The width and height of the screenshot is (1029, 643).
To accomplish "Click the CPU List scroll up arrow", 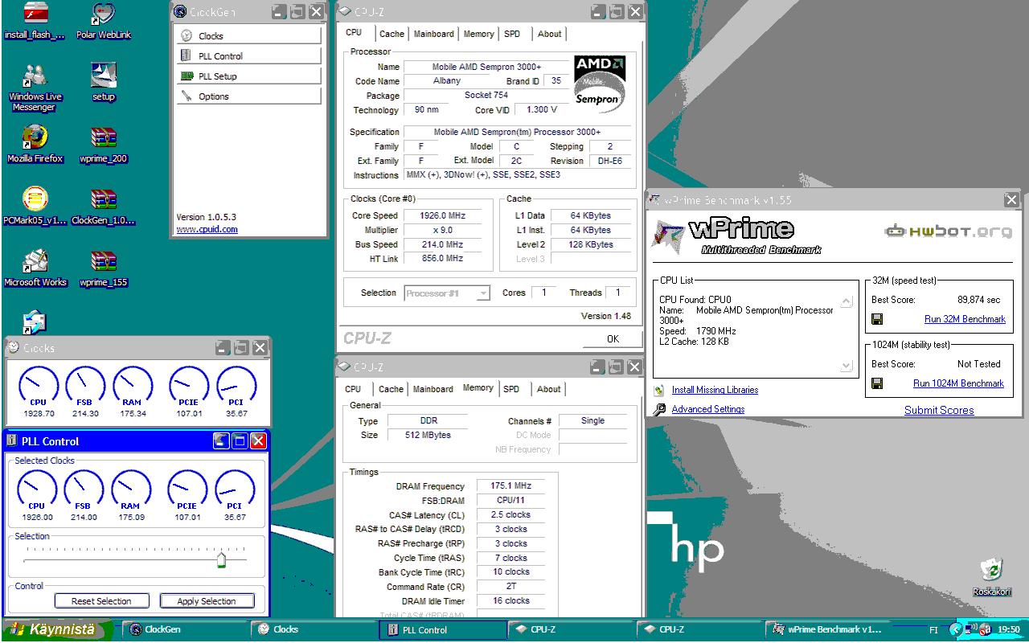I will click(x=846, y=302).
